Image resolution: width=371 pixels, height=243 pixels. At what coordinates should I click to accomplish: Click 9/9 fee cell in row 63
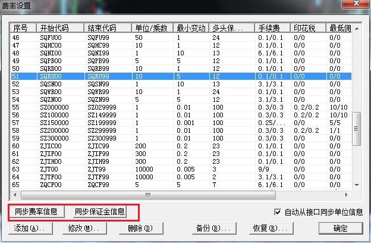coord(263,169)
